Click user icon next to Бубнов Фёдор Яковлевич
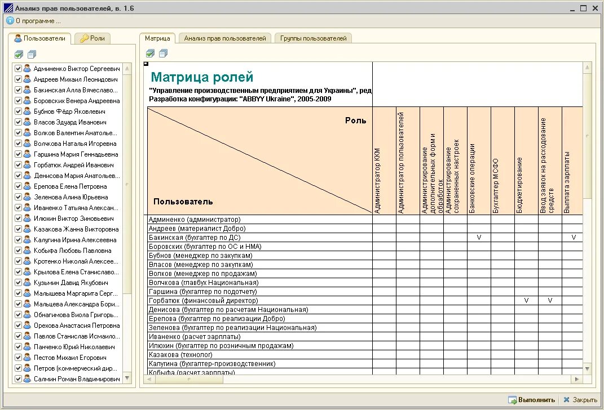 click(27, 111)
